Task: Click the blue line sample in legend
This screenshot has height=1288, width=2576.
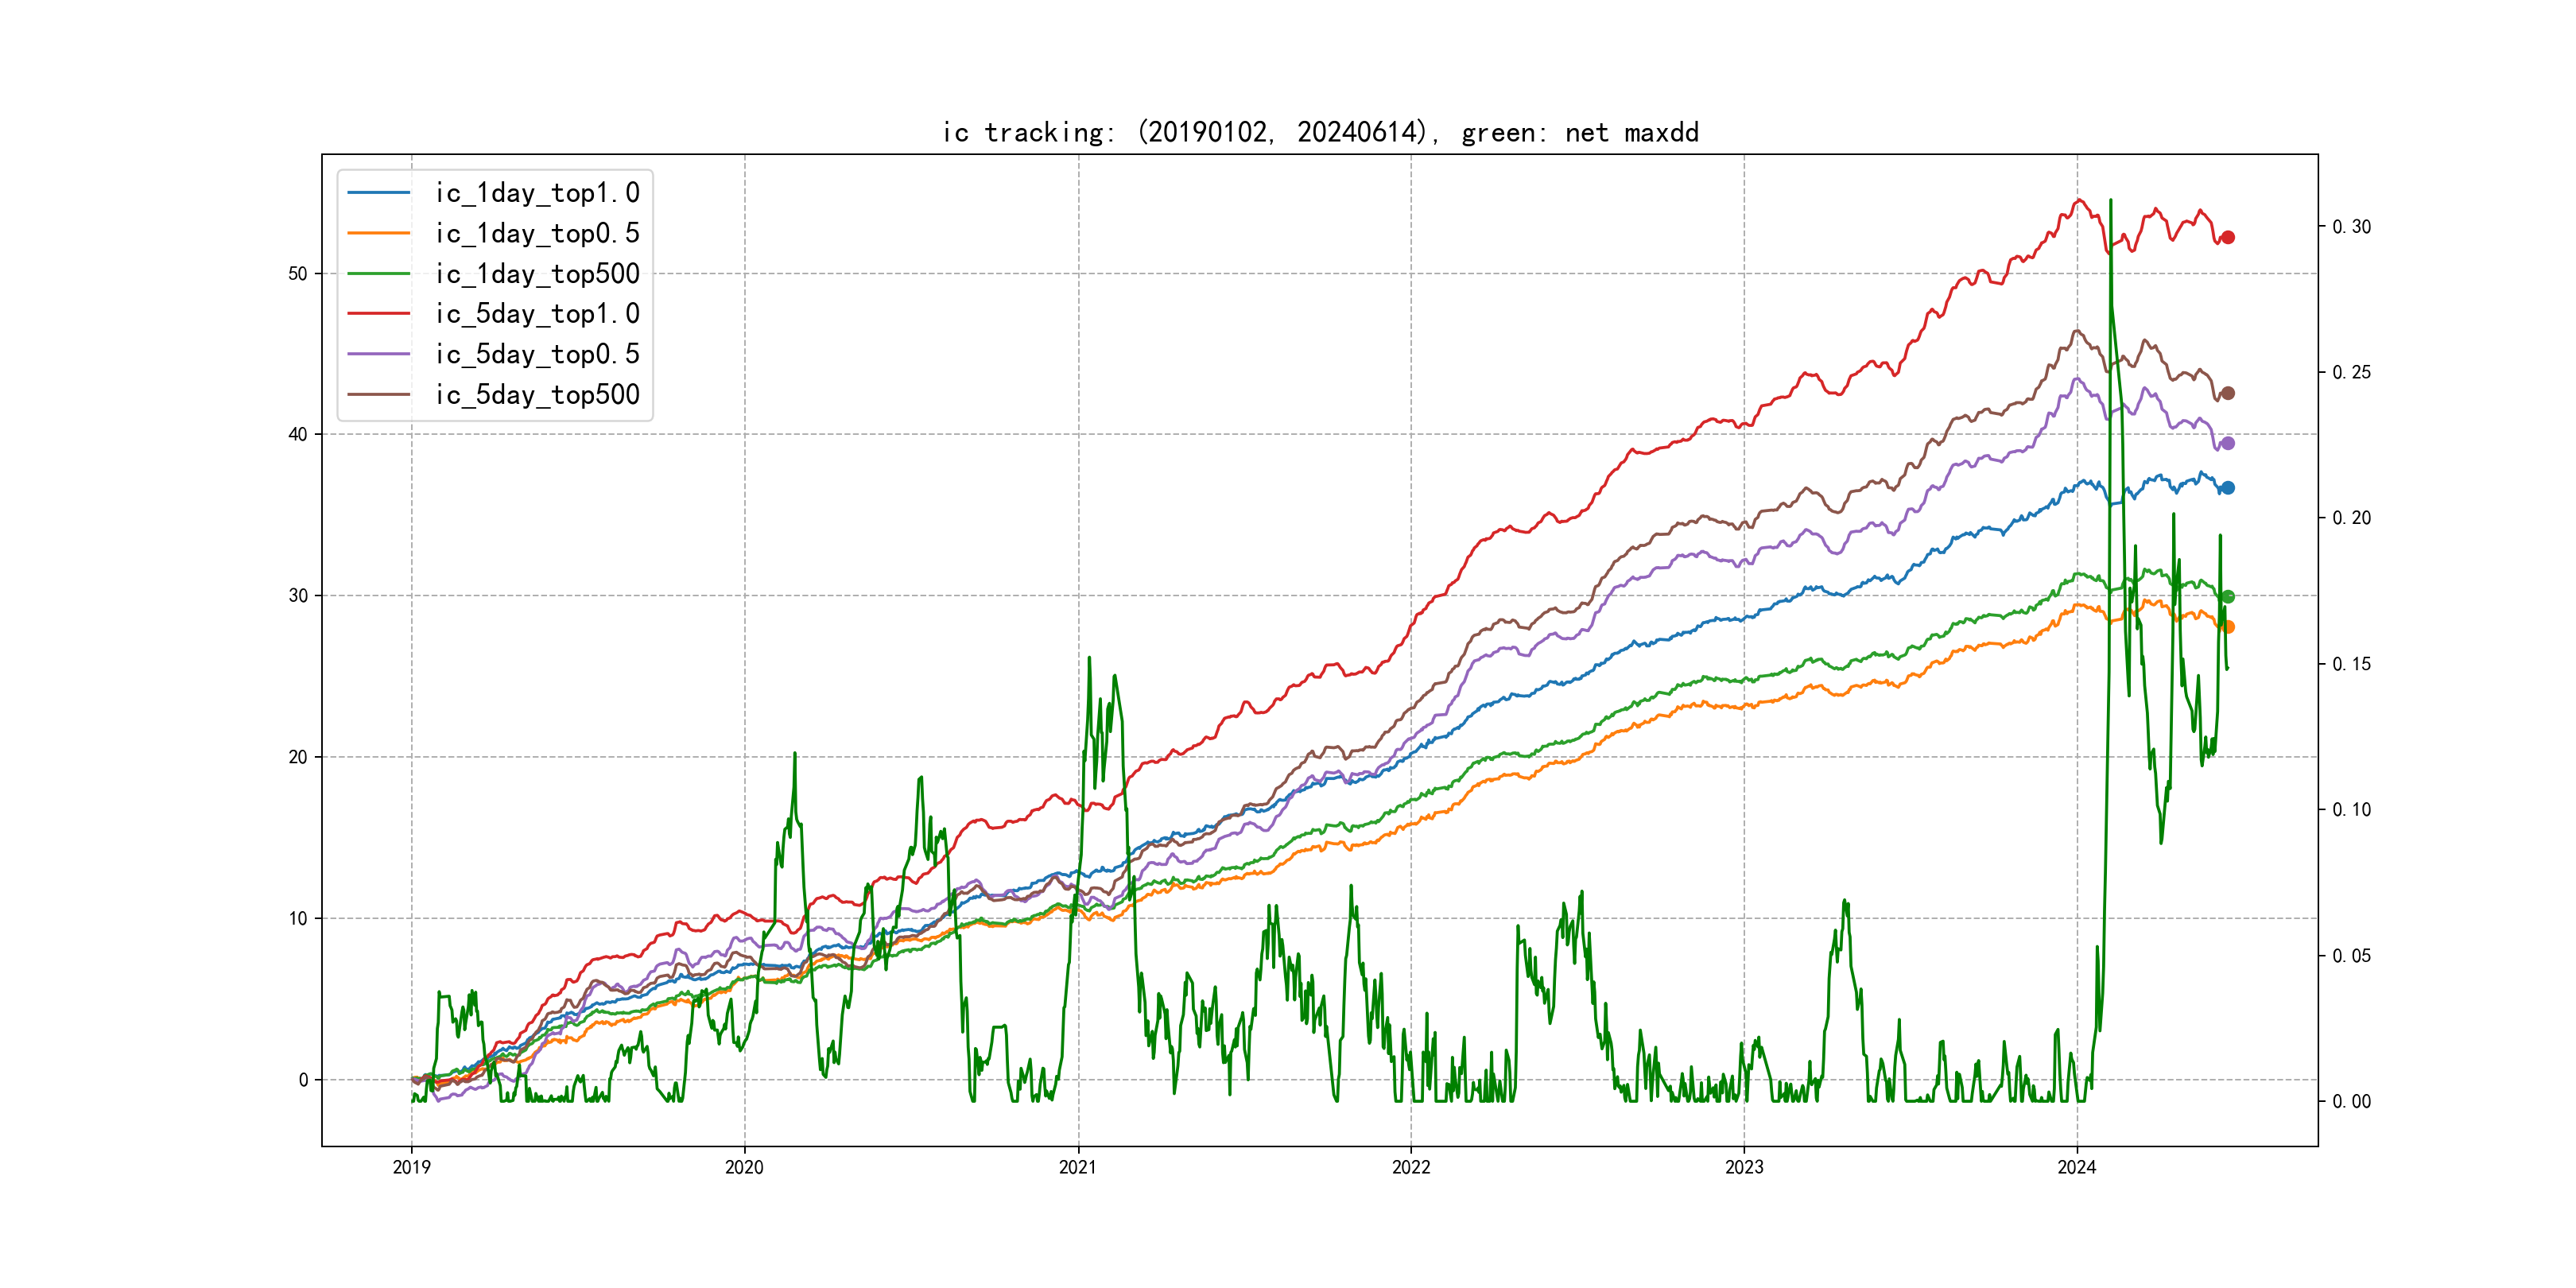Action: (x=379, y=193)
